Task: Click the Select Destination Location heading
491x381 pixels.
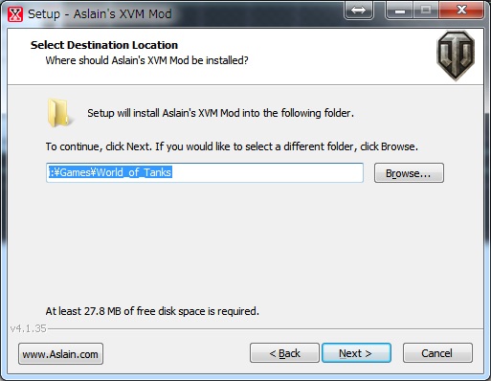Action: pyautogui.click(x=104, y=45)
